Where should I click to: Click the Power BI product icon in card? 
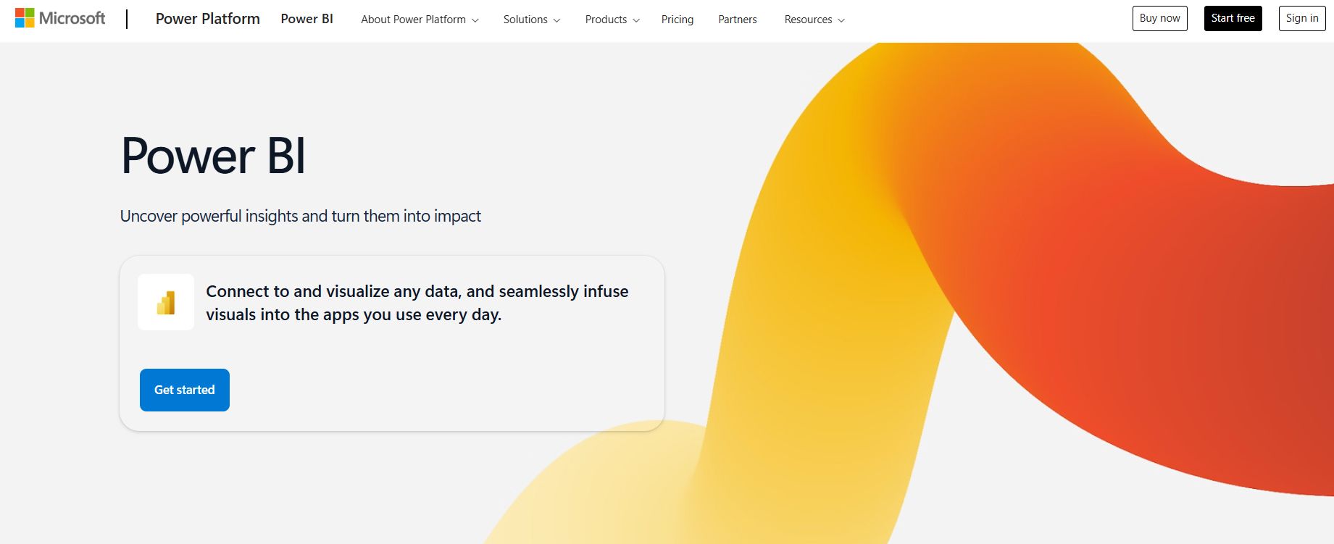[166, 302]
